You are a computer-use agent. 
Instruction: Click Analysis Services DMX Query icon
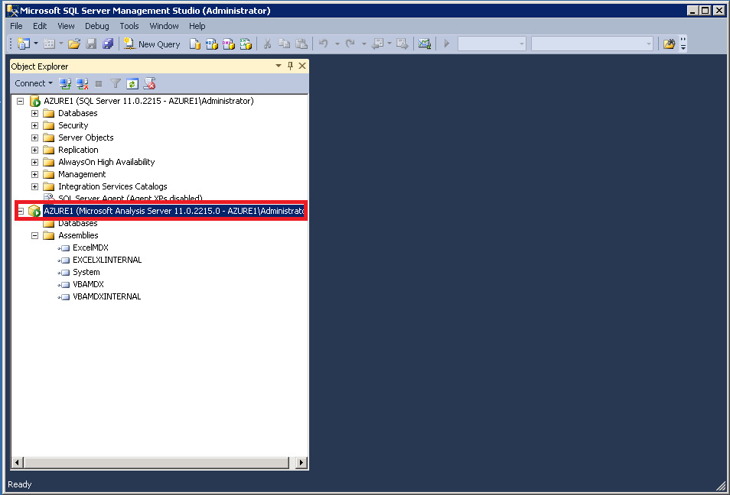click(229, 44)
